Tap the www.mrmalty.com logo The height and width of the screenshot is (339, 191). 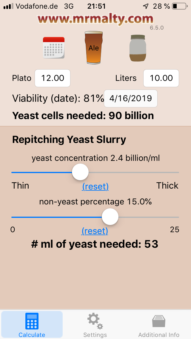95,19
